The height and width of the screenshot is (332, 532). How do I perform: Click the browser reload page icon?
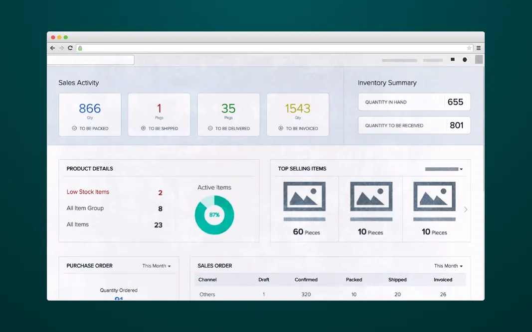tap(70, 48)
